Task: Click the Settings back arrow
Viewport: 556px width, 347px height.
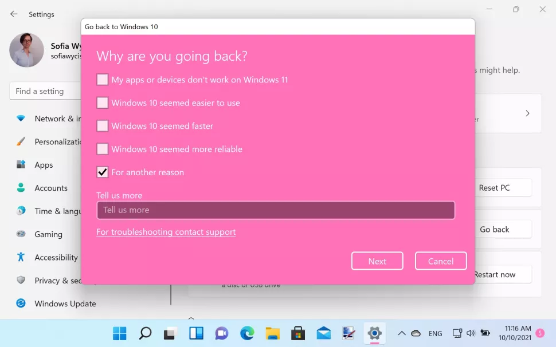Action: [x=14, y=14]
